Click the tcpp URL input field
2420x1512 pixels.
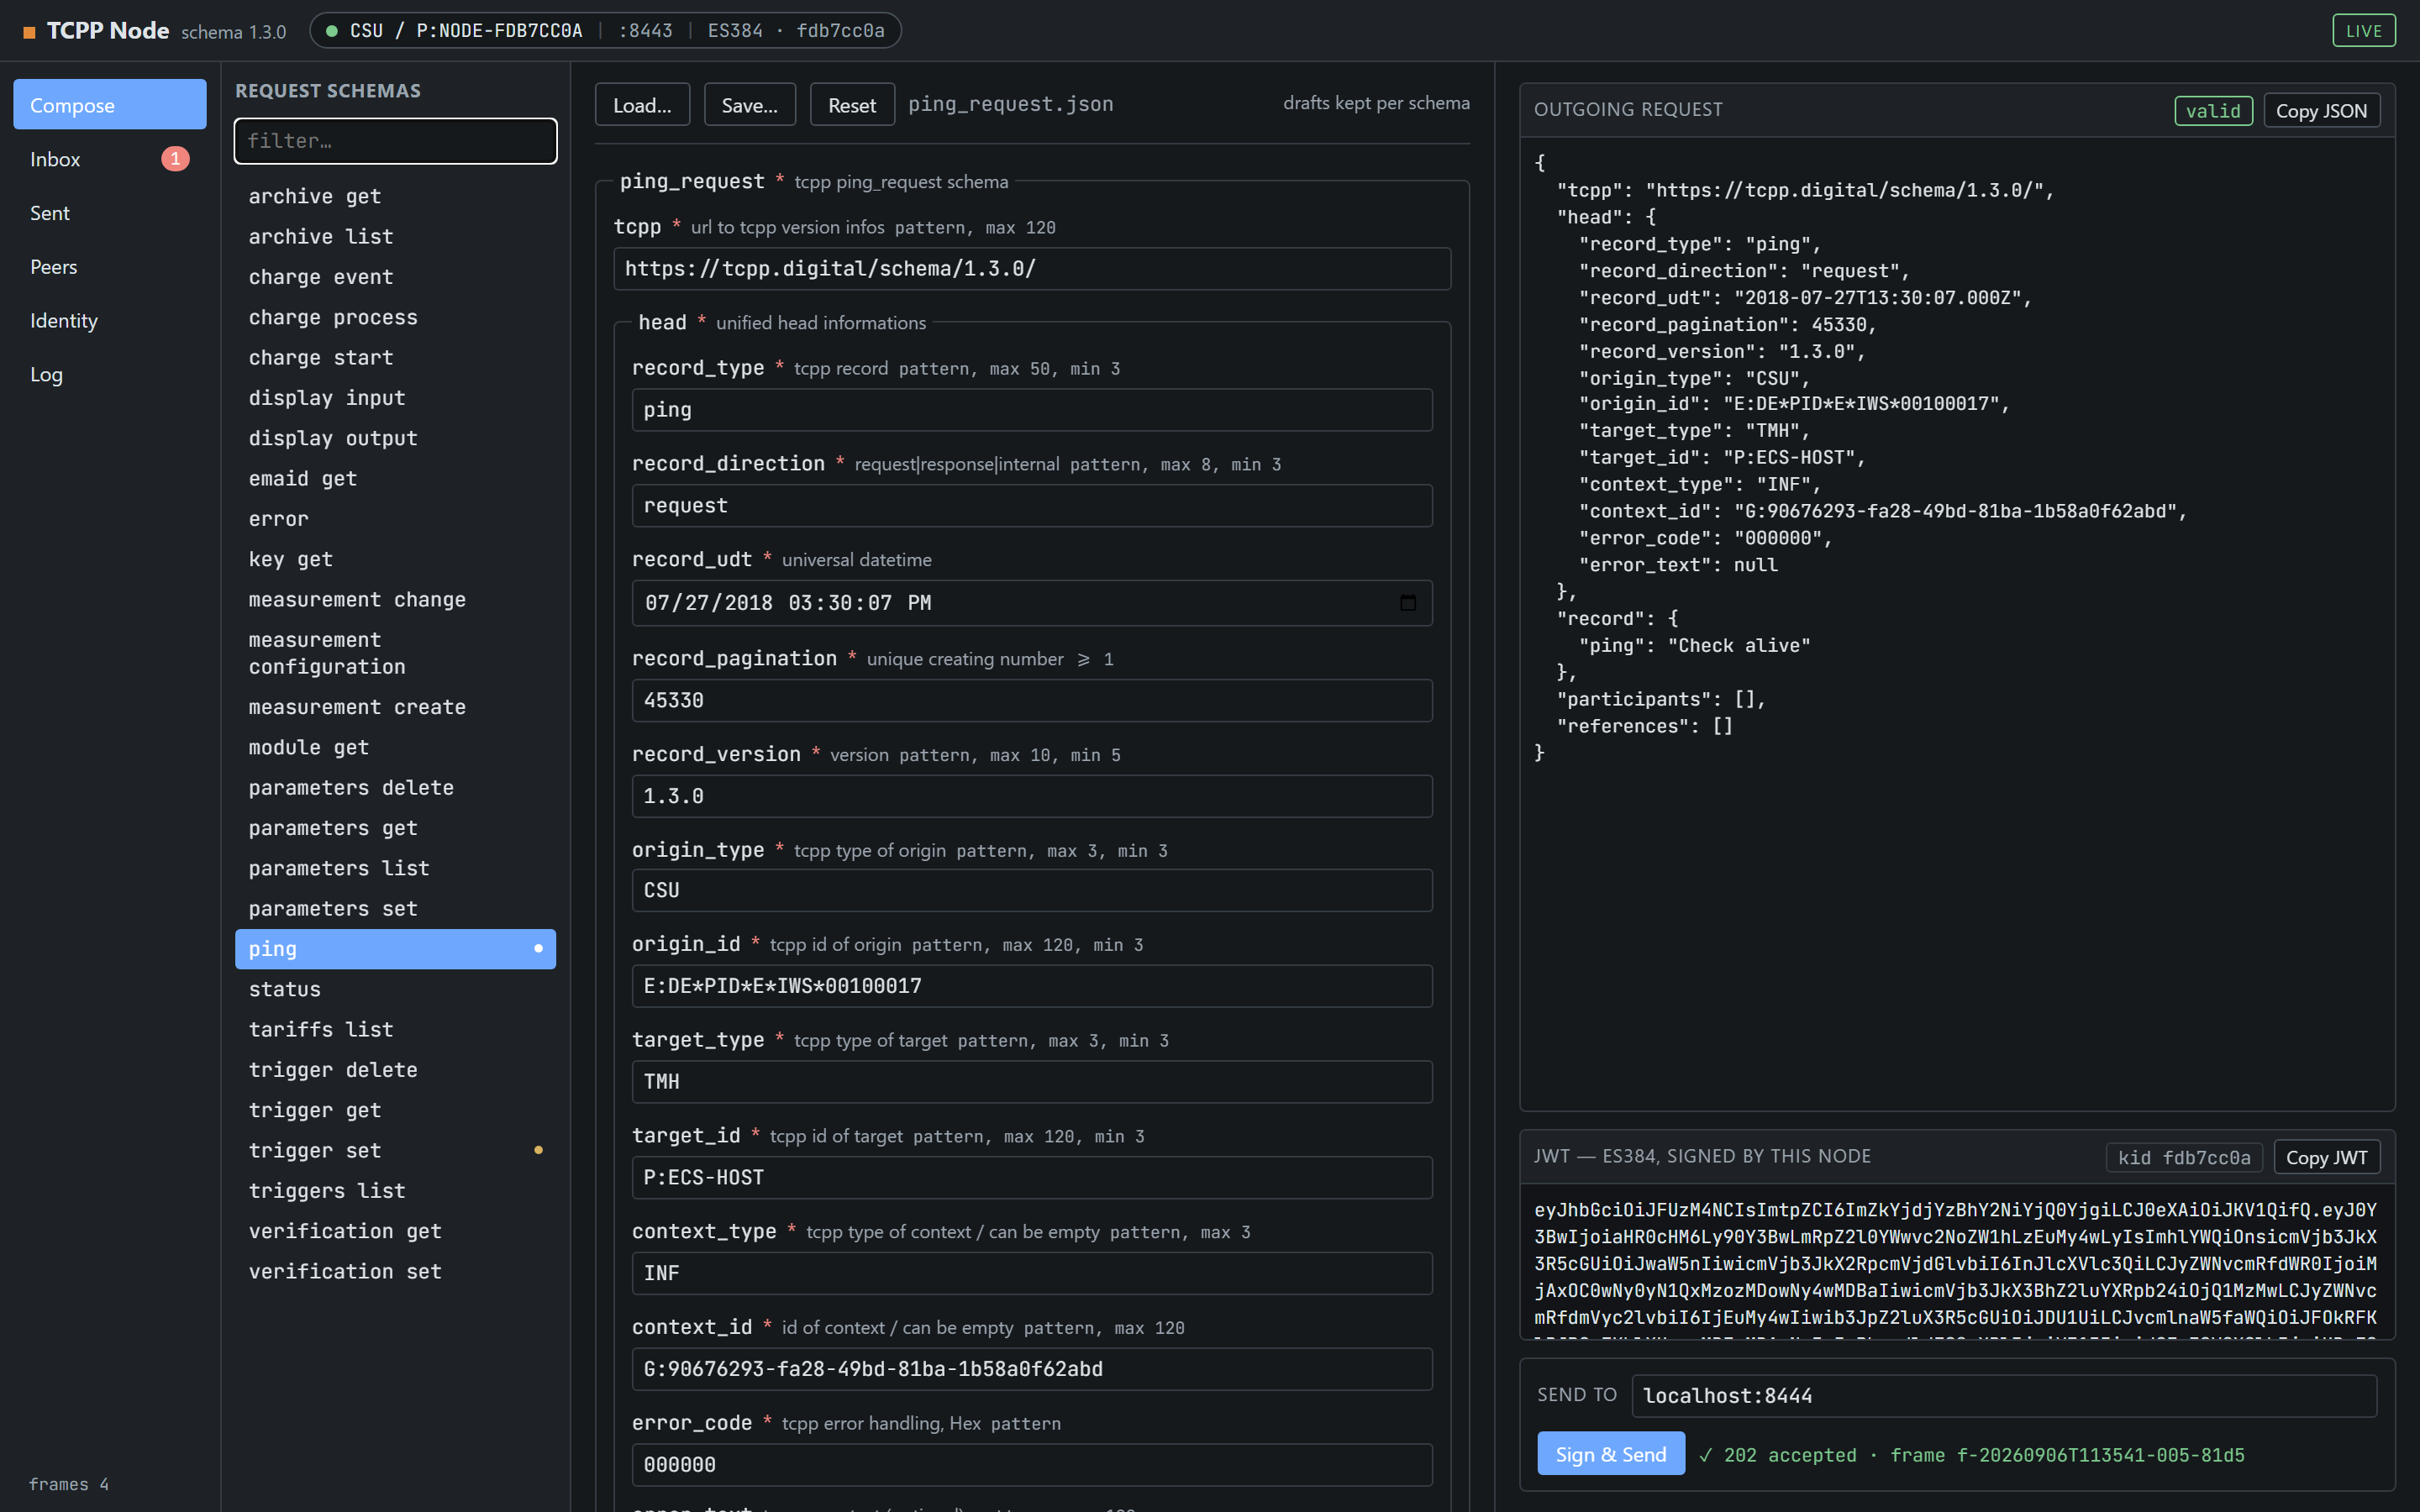coord(1032,269)
